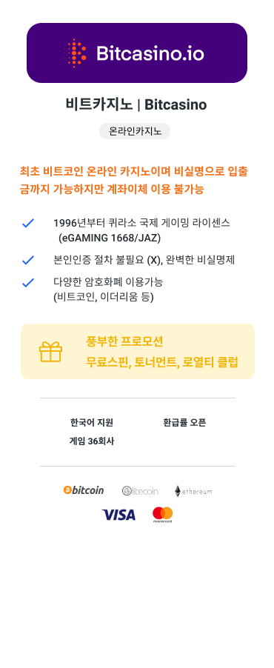The width and height of the screenshot is (274, 668).
Task: Click the 환급률 오픈 feature label
Action: click(184, 423)
